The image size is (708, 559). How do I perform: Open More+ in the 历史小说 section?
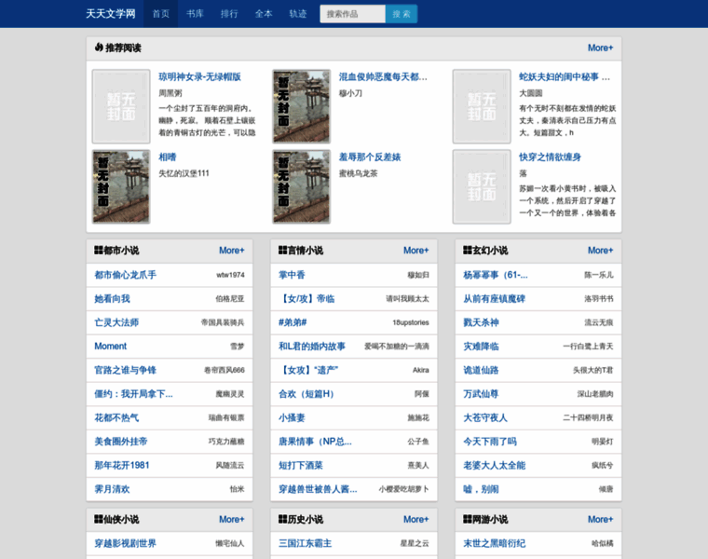point(415,519)
